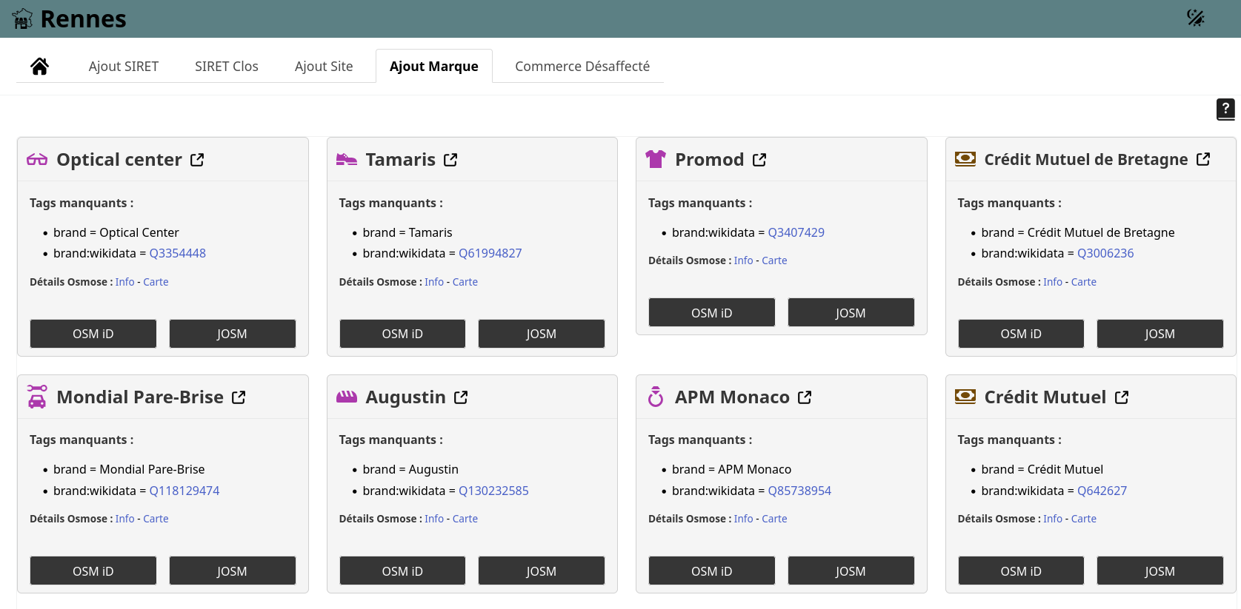
Task: Click OSM iD button for Optical center
Action: [93, 334]
